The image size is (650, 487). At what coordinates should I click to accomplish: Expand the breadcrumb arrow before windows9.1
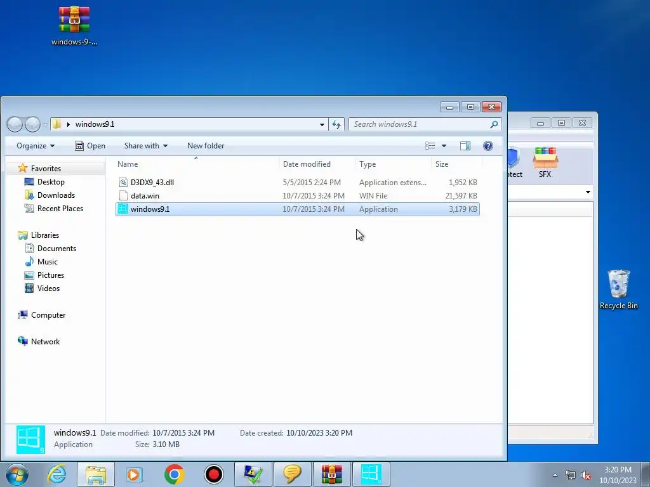(x=69, y=124)
